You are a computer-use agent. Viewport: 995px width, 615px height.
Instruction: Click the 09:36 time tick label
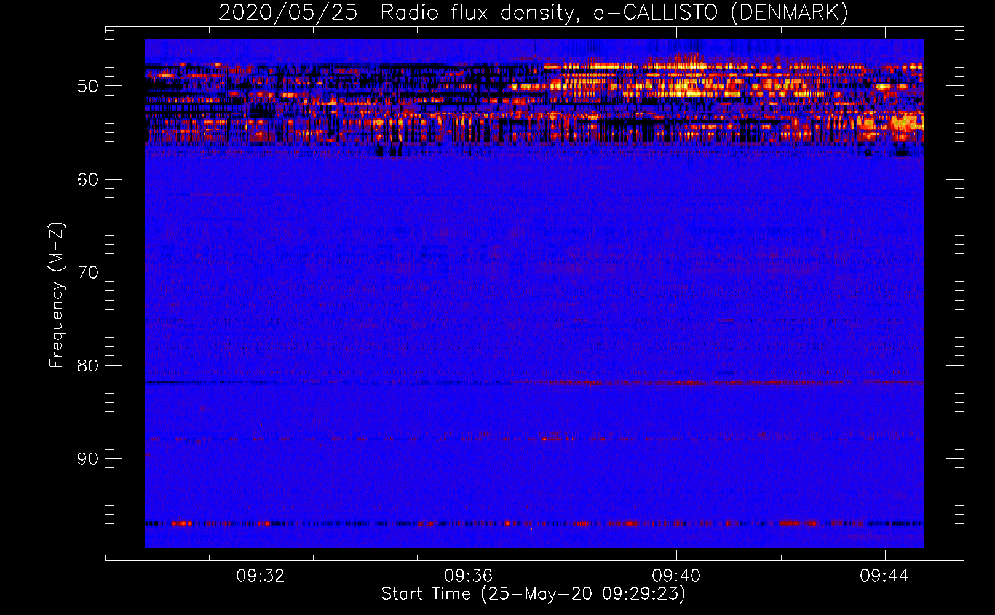469,576
